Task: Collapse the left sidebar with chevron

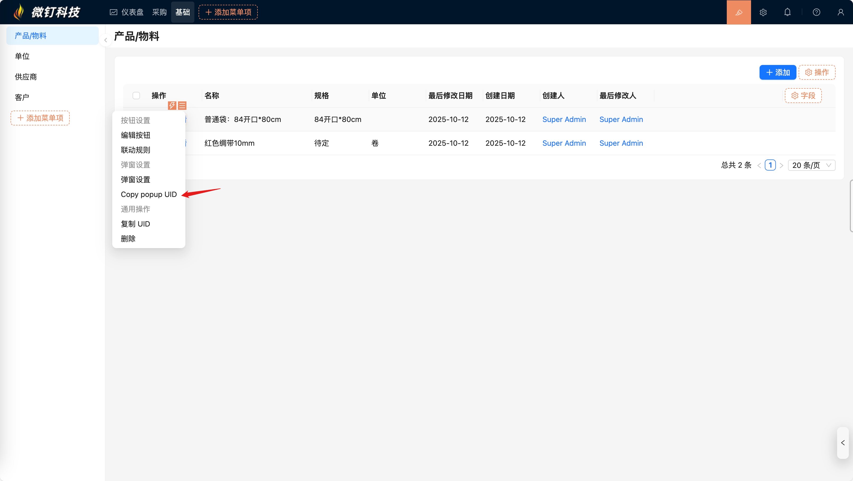Action: [x=106, y=40]
